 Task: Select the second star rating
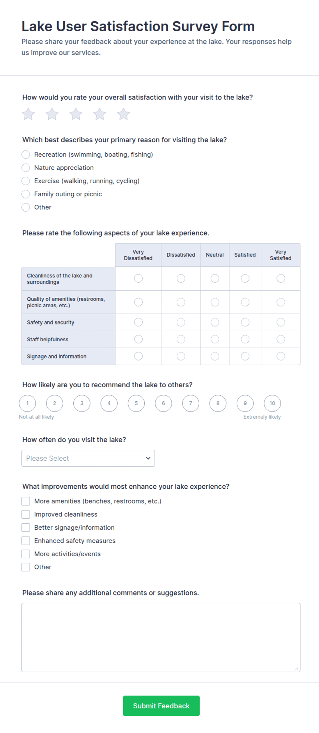[x=52, y=114]
